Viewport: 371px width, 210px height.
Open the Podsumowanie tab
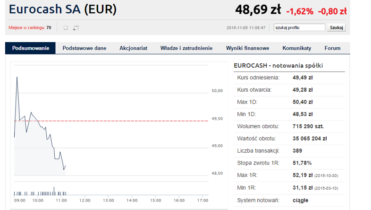(x=31, y=48)
